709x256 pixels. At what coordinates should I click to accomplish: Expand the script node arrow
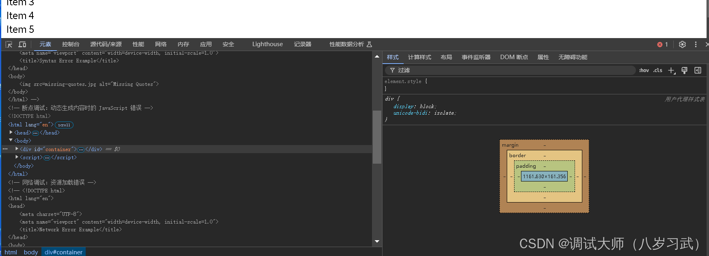click(x=17, y=157)
